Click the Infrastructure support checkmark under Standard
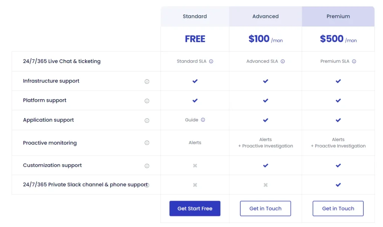The height and width of the screenshot is (227, 383). tap(195, 80)
